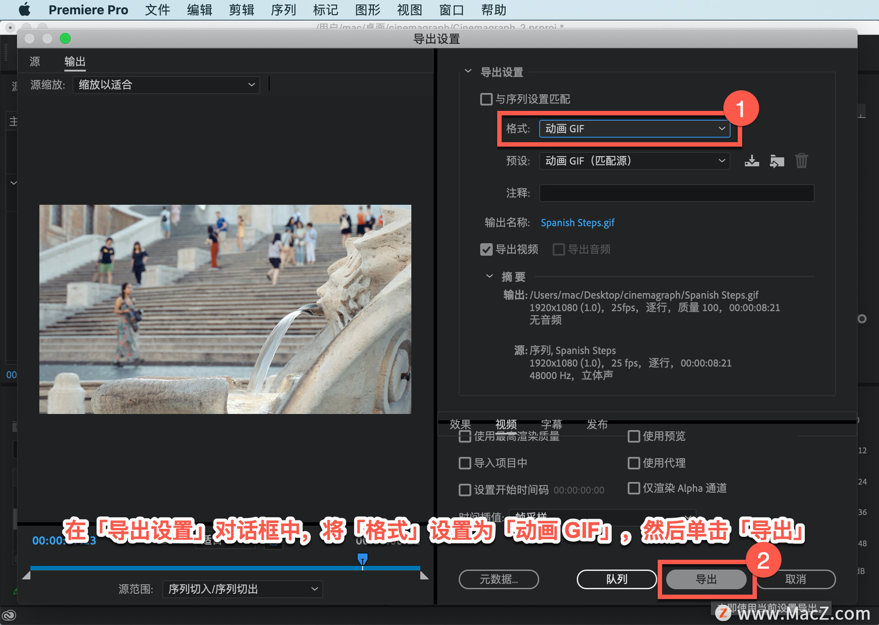The height and width of the screenshot is (625, 879).
Task: Switch to the Output tab
Action: [75, 61]
